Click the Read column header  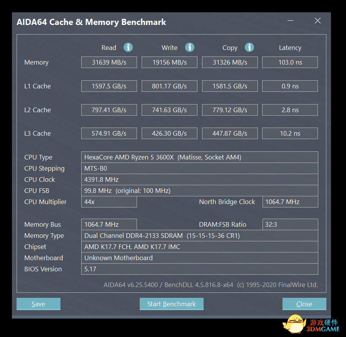point(109,48)
